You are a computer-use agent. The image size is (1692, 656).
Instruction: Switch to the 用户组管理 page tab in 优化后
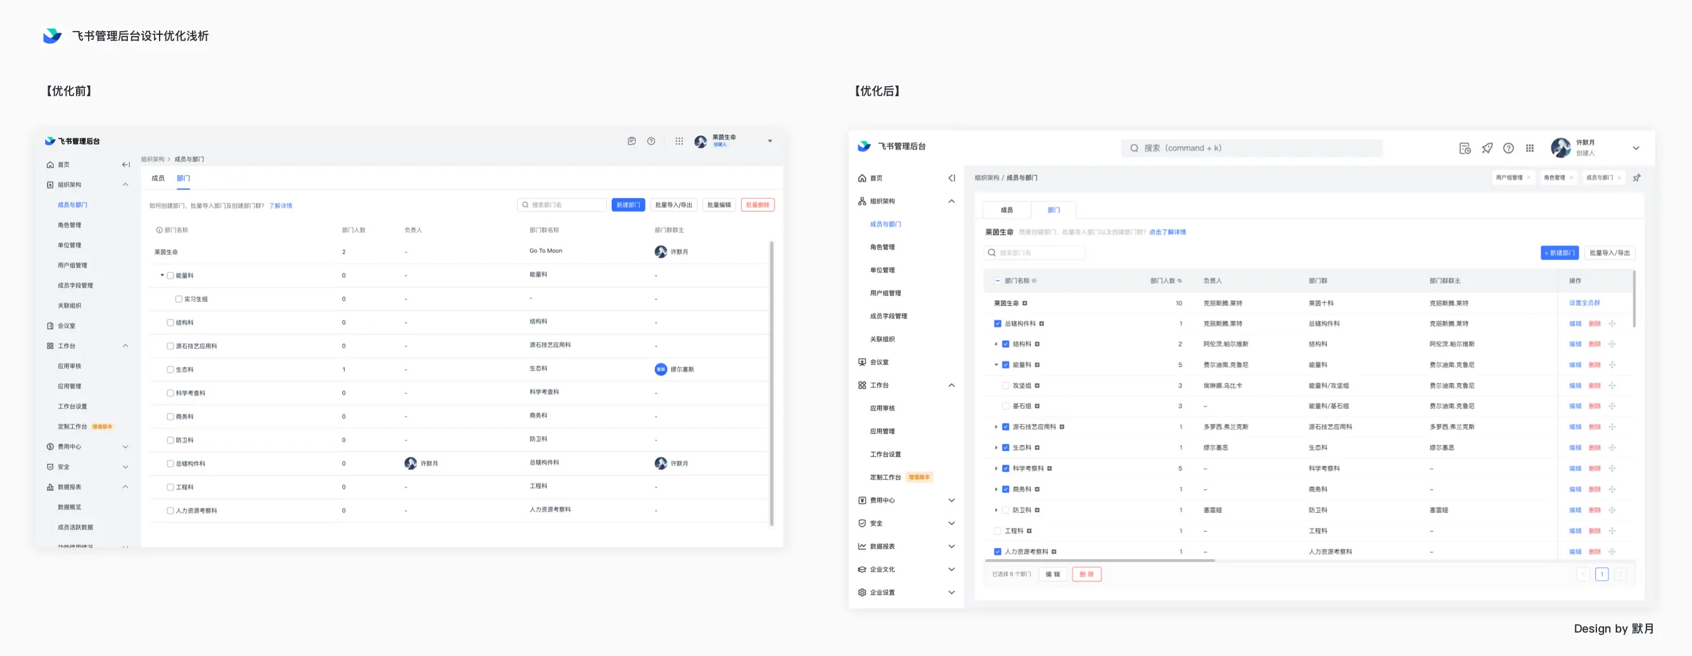point(1513,177)
